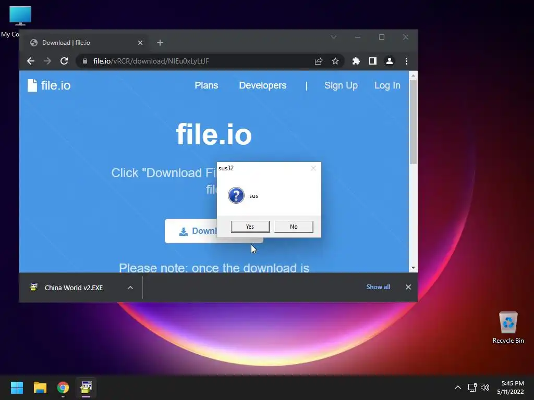Go back to the previous page in Chrome
Screen dimensions: 534x400
tap(31, 61)
